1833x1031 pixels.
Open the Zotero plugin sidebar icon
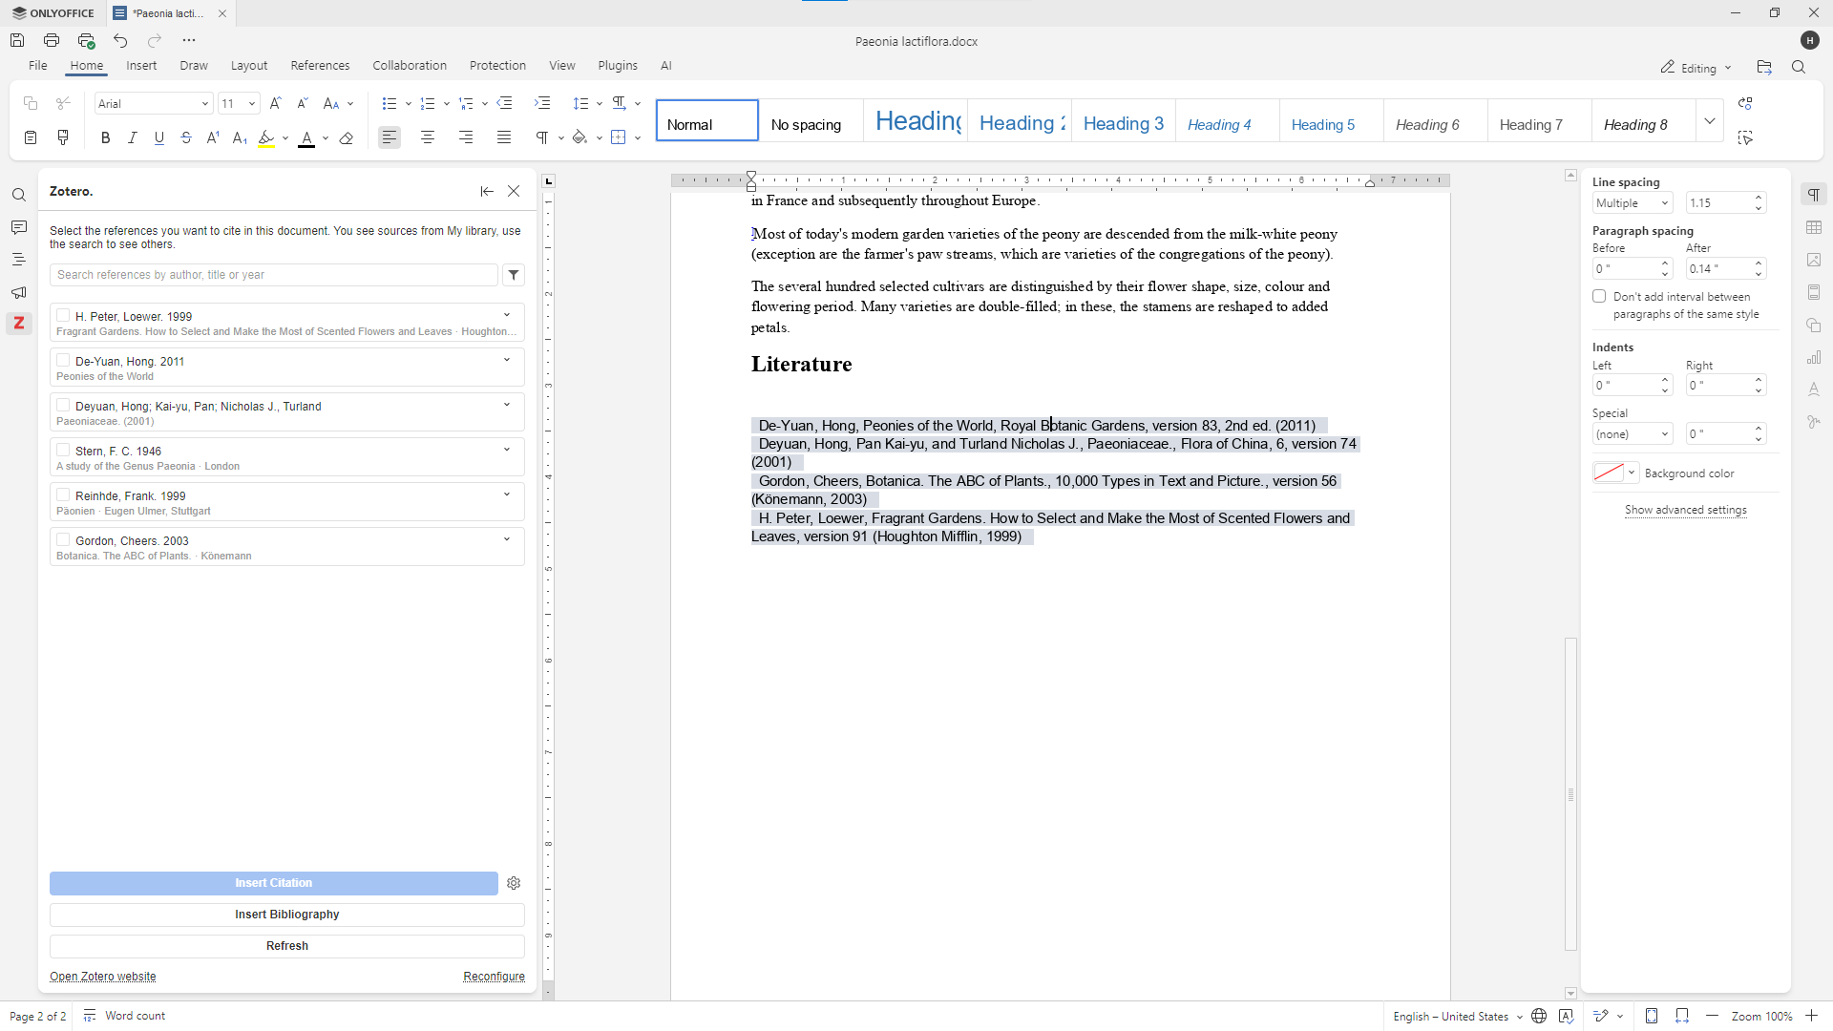click(x=19, y=324)
